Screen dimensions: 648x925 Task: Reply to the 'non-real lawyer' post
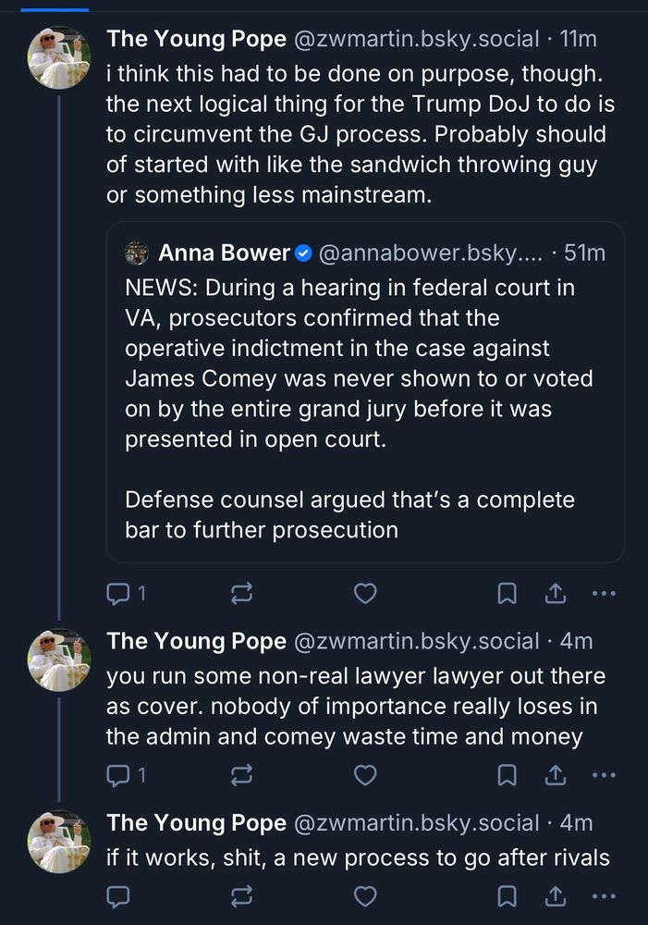pos(118,774)
